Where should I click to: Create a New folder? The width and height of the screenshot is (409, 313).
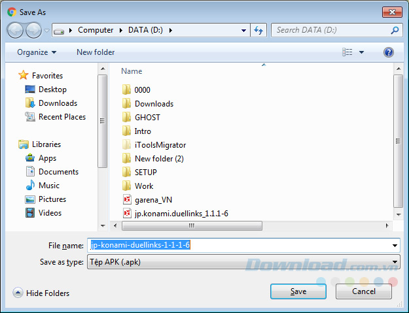(x=96, y=52)
